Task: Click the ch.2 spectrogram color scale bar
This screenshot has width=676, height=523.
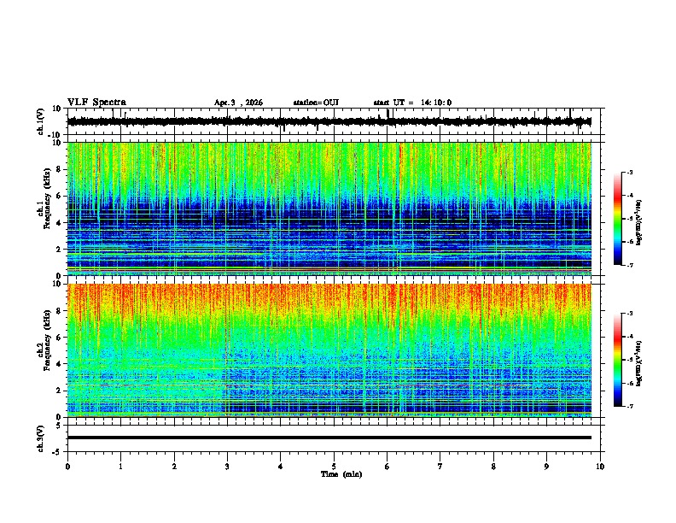Action: [x=618, y=360]
